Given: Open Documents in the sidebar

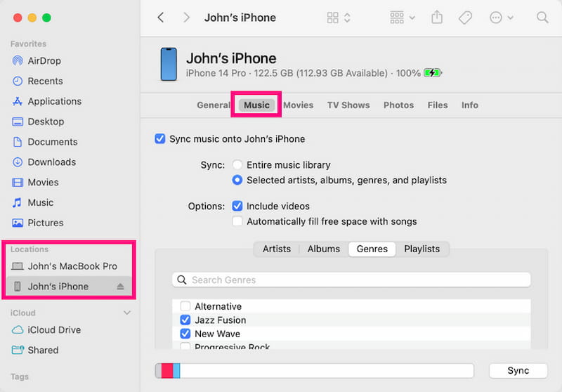Looking at the screenshot, I should click(44, 142).
